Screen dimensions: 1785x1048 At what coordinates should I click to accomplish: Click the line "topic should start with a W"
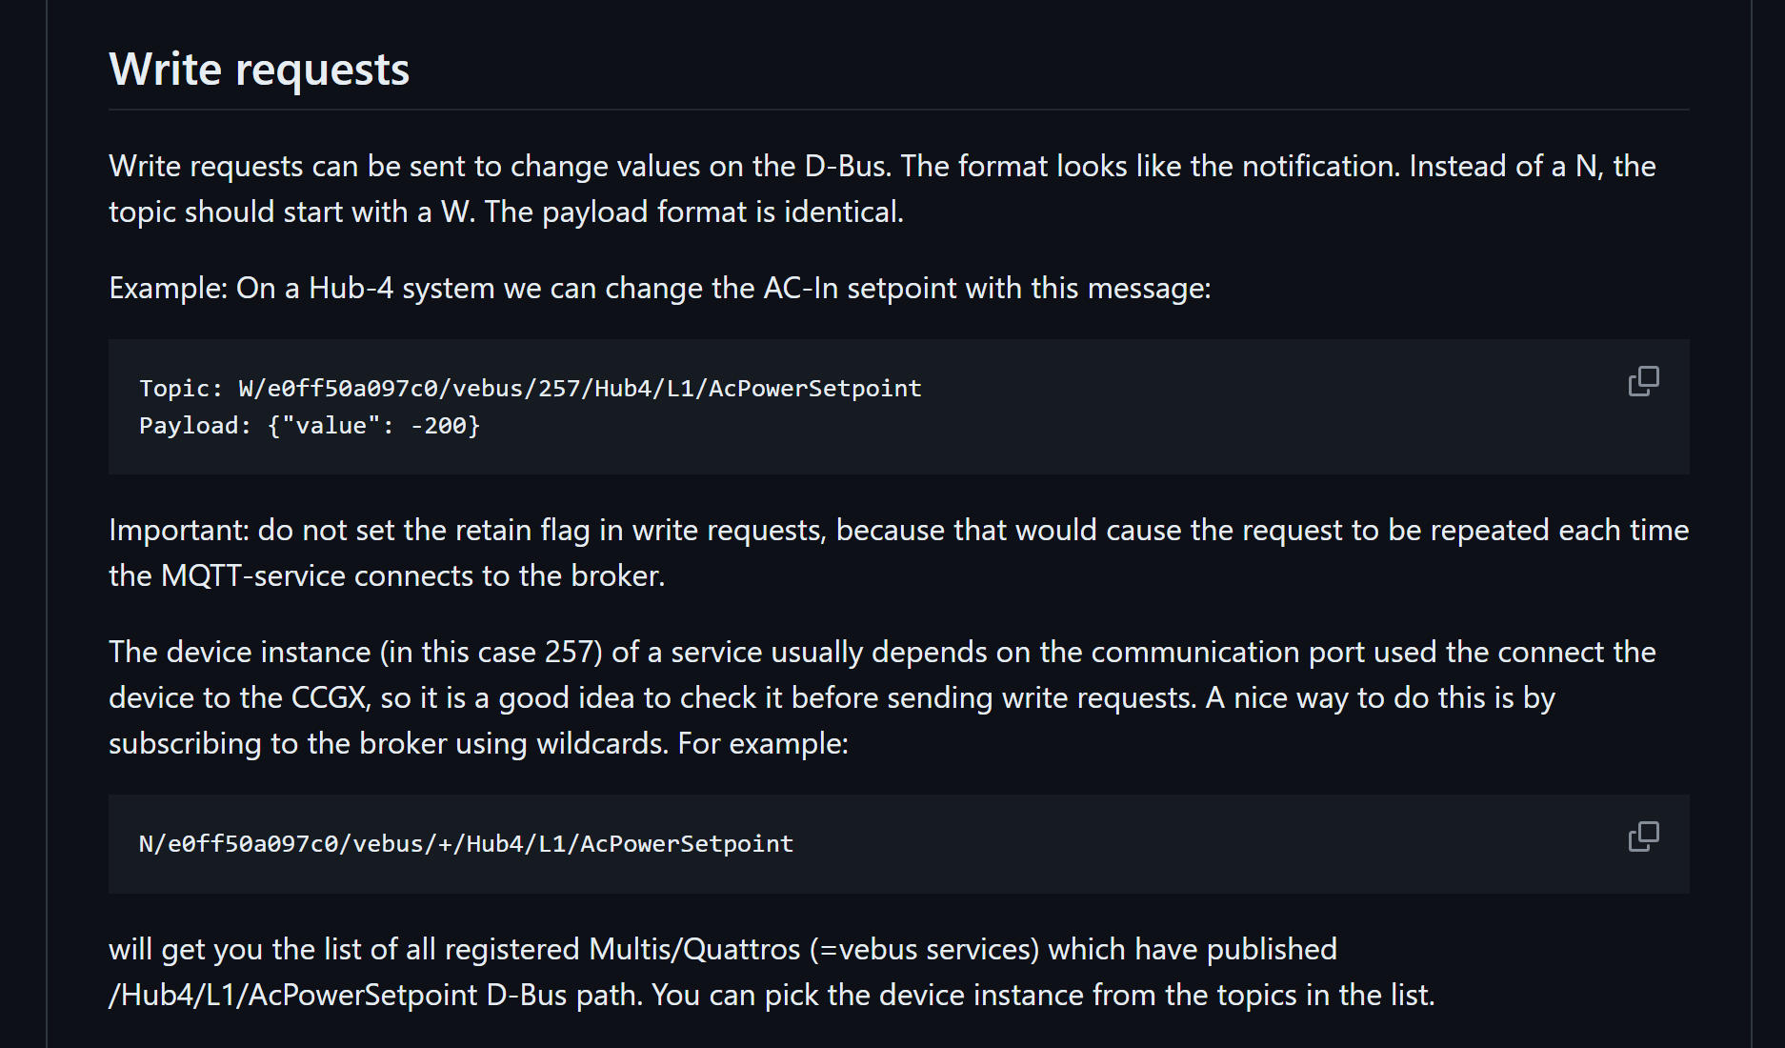(x=506, y=212)
